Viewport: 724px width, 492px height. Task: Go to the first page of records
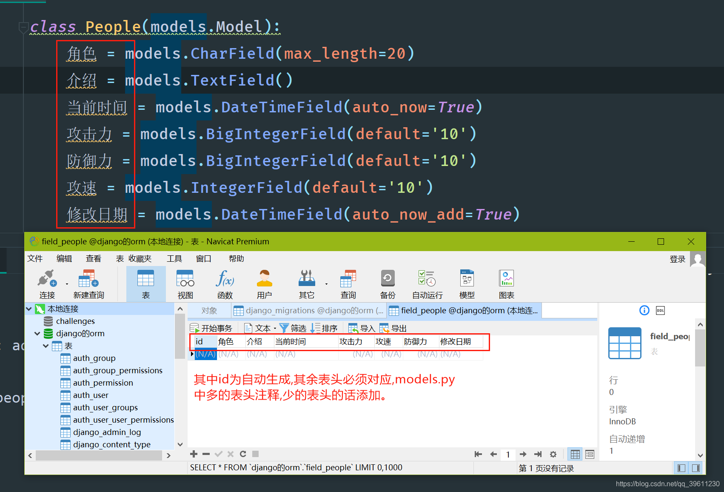[x=478, y=454]
